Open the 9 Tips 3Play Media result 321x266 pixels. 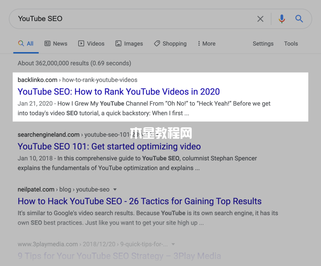(x=119, y=256)
